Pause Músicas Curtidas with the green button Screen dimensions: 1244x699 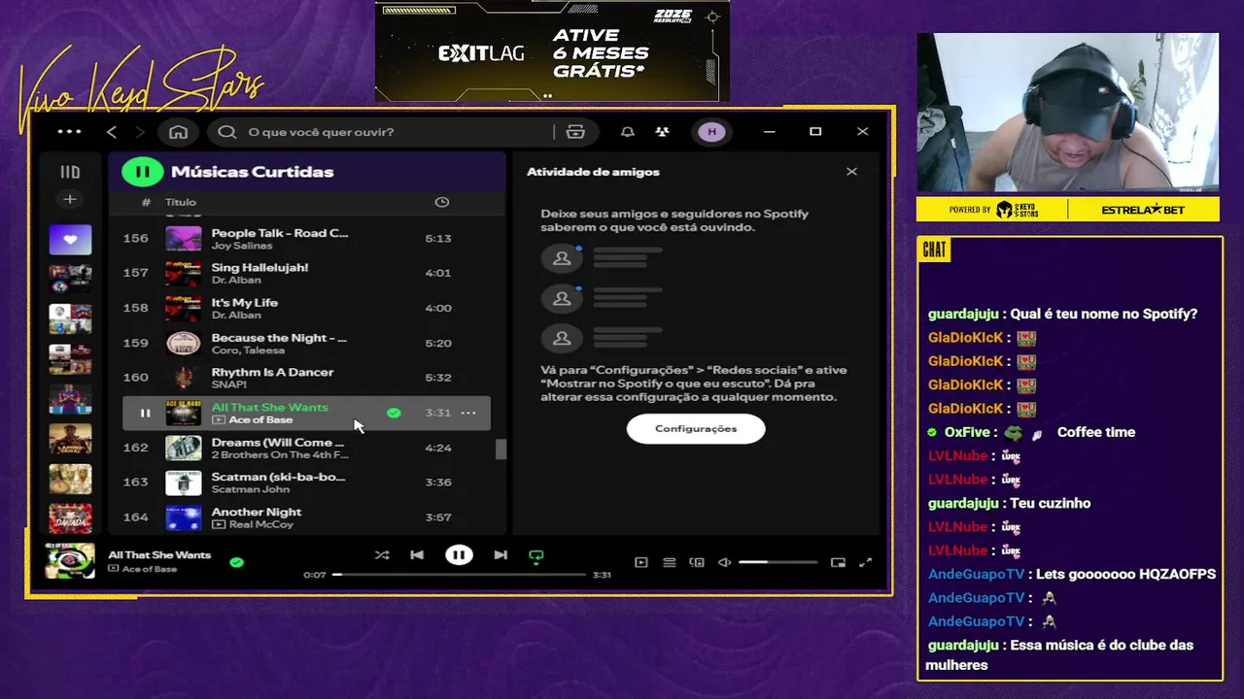coord(142,172)
